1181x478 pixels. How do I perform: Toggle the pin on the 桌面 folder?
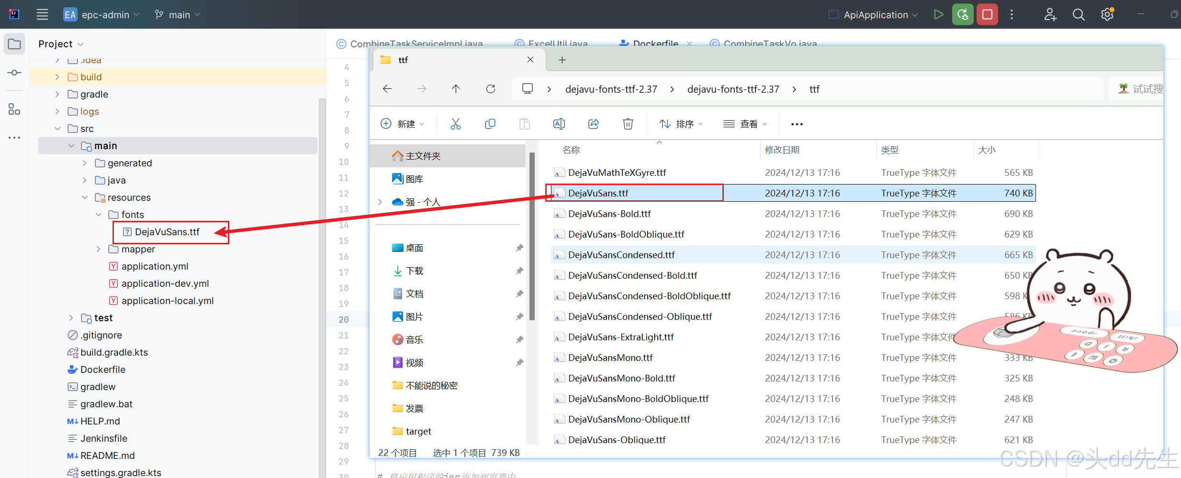pos(519,248)
